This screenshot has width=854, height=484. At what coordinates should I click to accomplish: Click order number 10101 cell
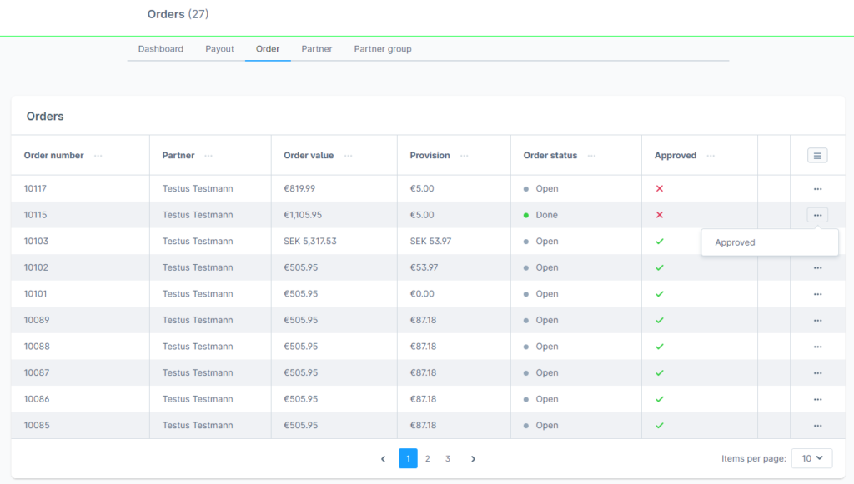pyautogui.click(x=36, y=294)
